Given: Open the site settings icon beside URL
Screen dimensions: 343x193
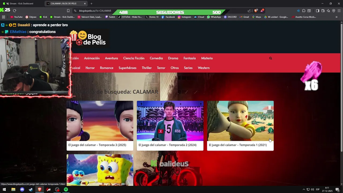Looking at the screenshot, I should click(x=75, y=11).
